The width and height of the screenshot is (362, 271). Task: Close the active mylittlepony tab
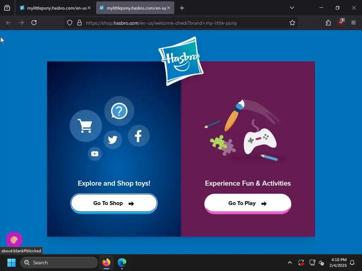point(169,8)
